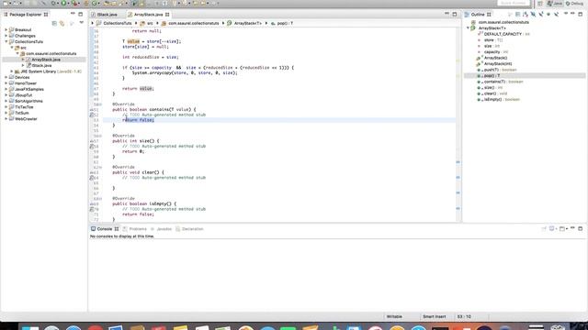Maximize the editor area

pos(455,15)
